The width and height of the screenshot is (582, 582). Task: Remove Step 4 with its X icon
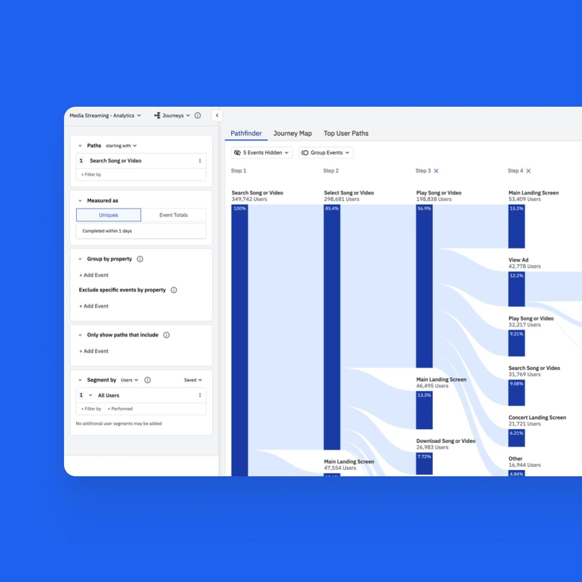pos(528,171)
